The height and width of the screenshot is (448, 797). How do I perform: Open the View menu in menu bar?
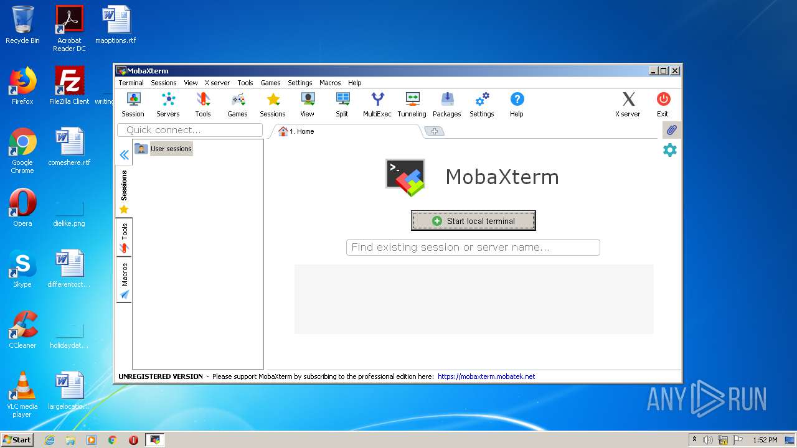pos(191,83)
